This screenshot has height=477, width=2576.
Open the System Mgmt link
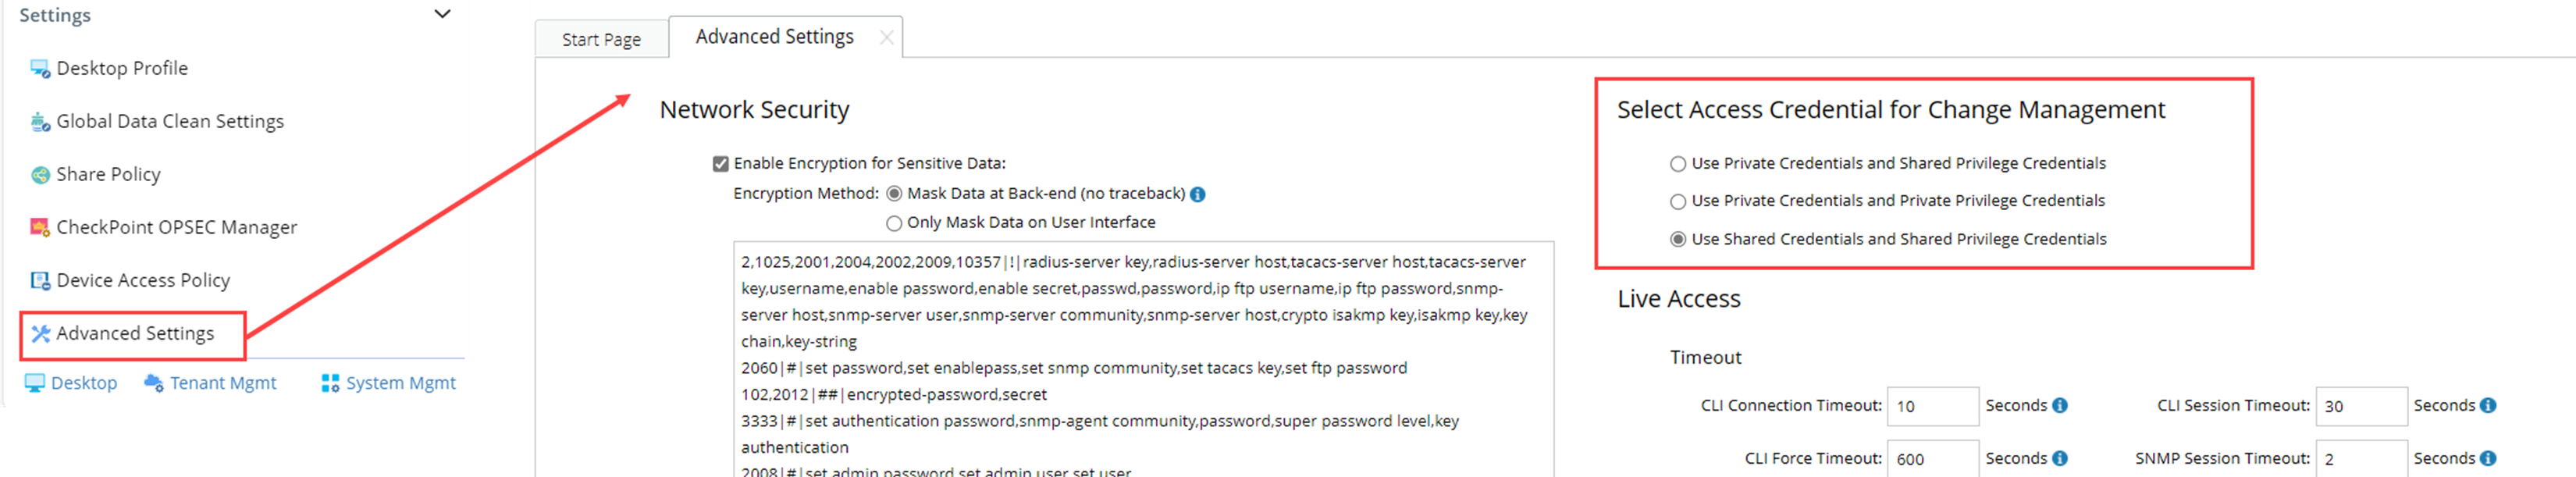coord(399,383)
